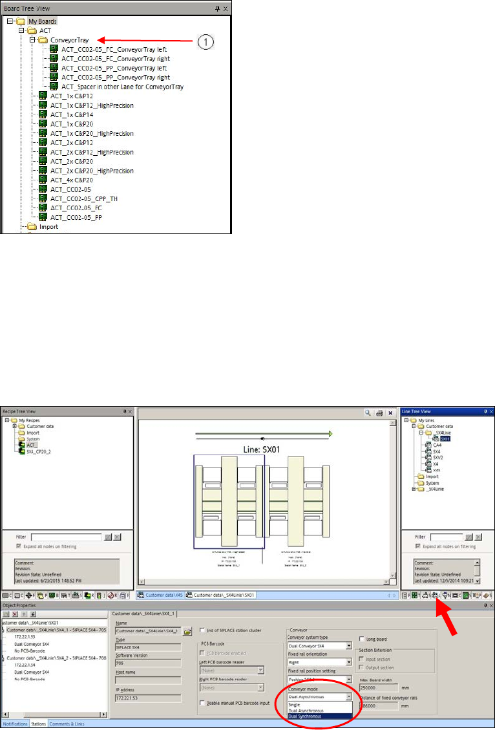Collapse the ConveyorTray folder node

(32, 40)
